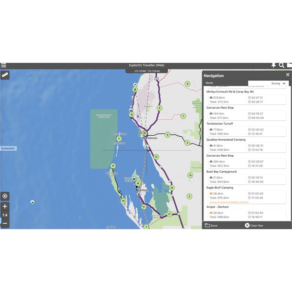
Task: Click the search magnifier icon
Action: point(281,65)
